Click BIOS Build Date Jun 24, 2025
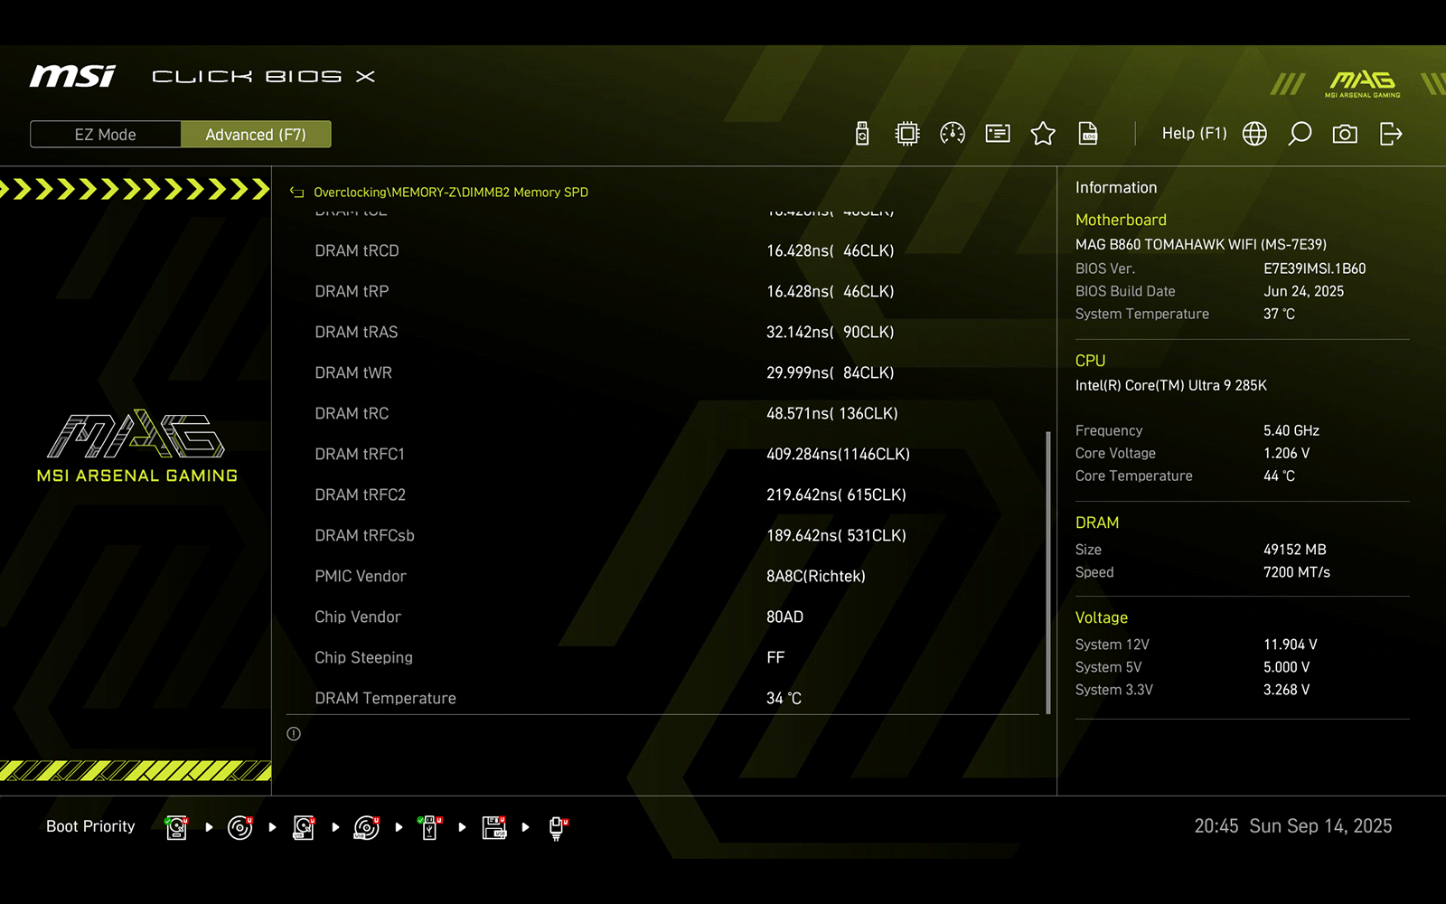The image size is (1446, 904). click(x=1303, y=291)
